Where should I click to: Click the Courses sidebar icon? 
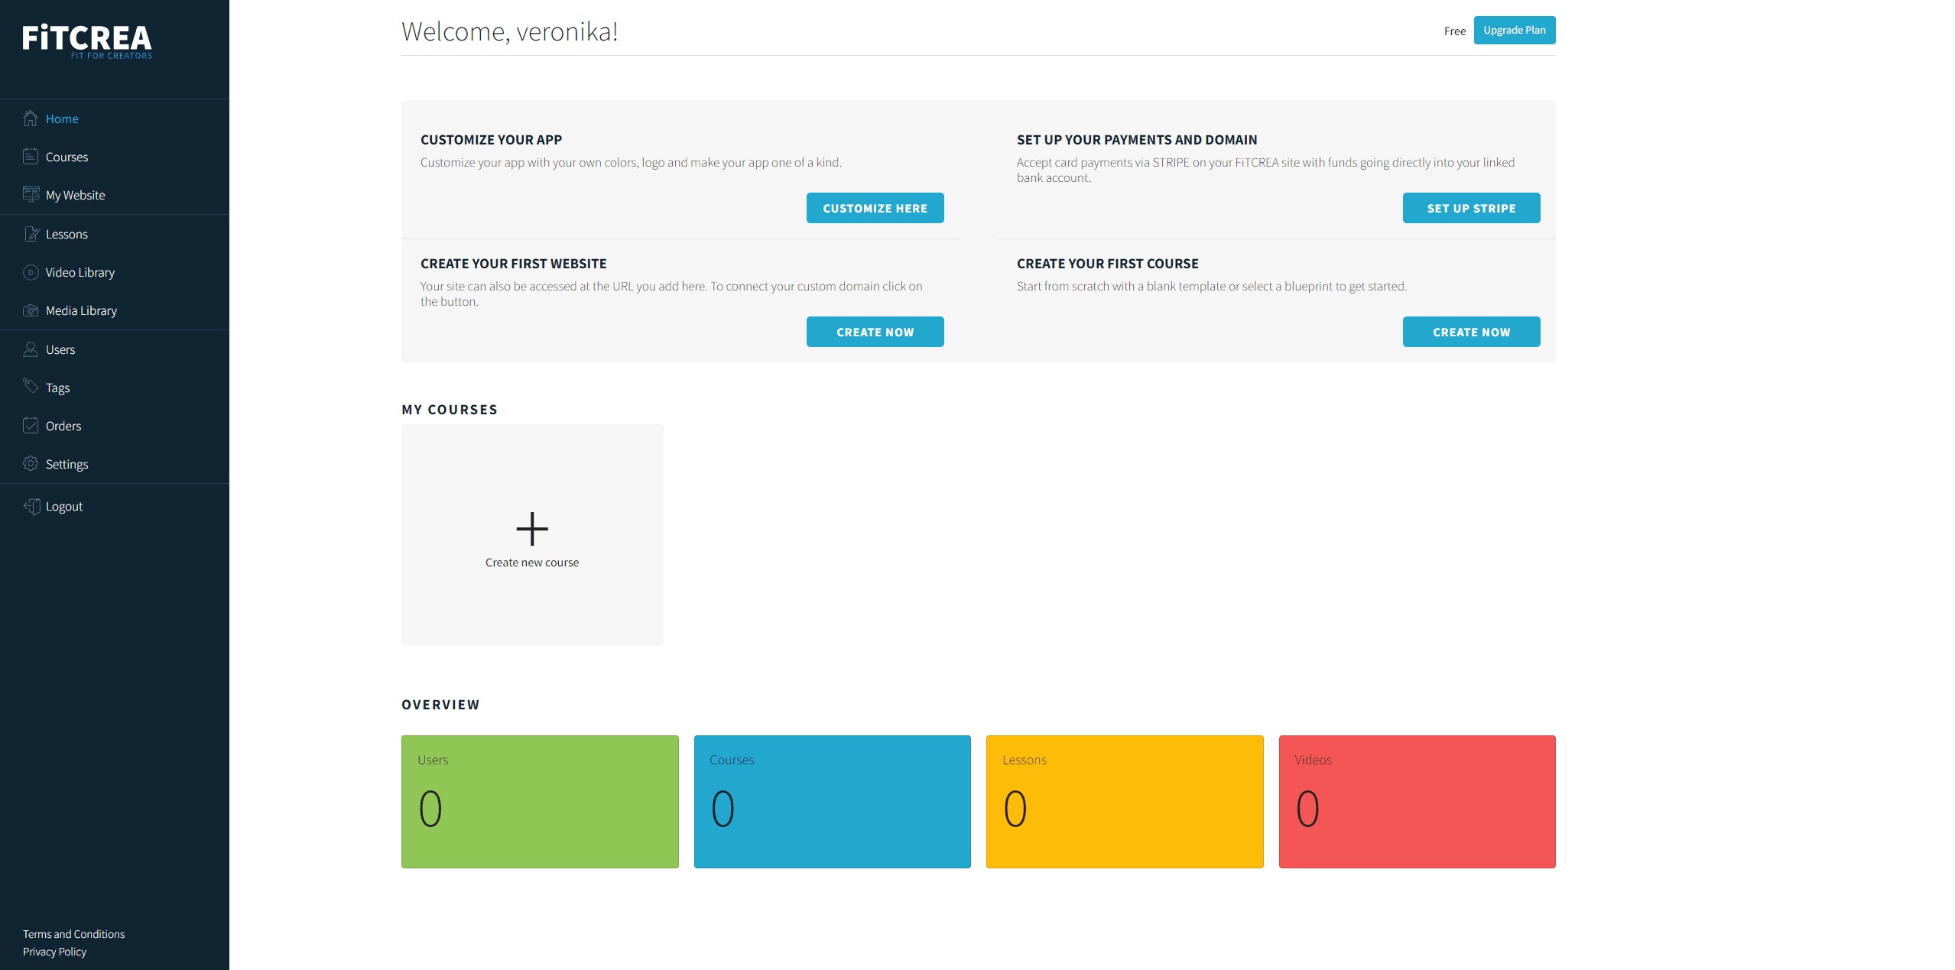pyautogui.click(x=30, y=156)
